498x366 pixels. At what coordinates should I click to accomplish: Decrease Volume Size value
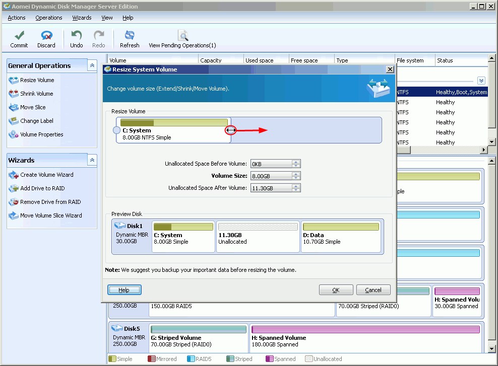pos(296,178)
